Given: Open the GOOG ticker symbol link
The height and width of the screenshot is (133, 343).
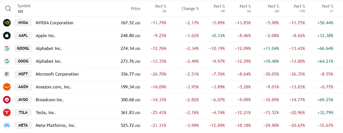Looking at the screenshot, I should click(23, 61).
